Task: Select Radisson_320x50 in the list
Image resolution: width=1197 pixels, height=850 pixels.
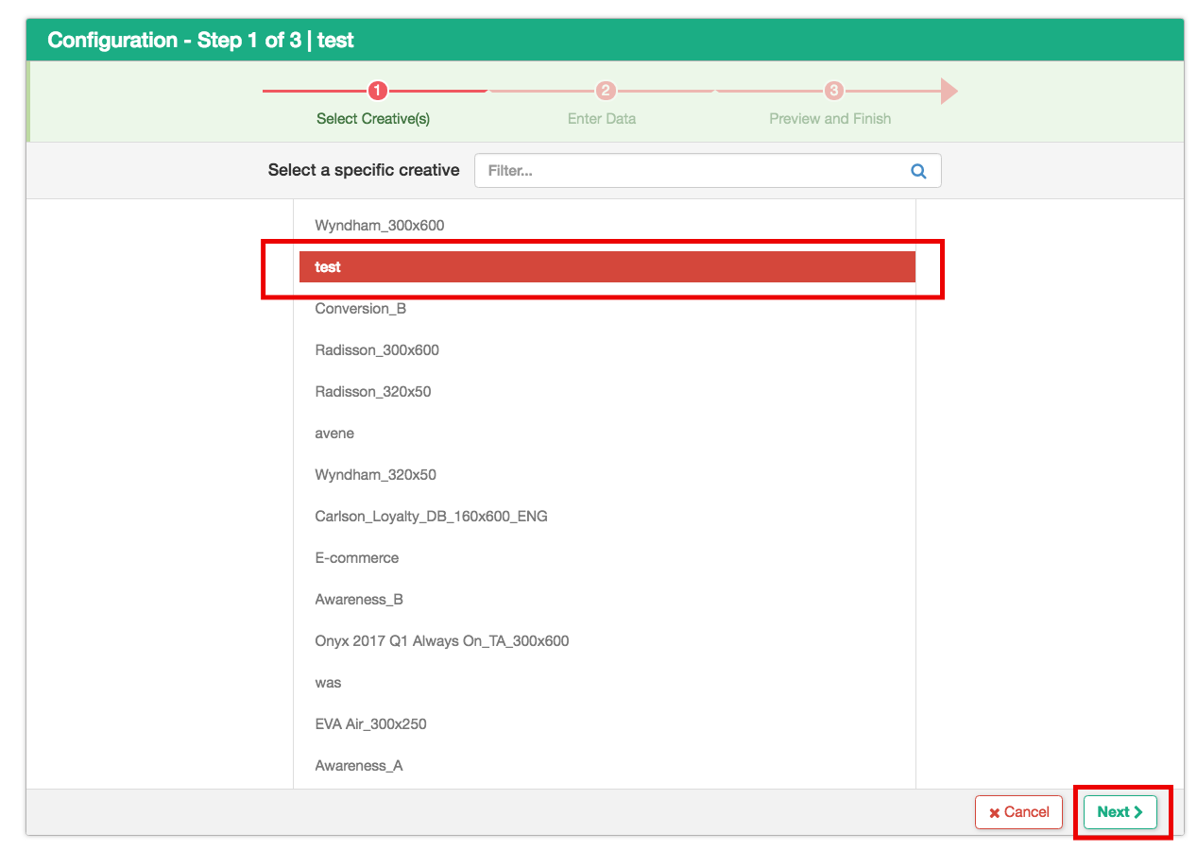Action: pyautogui.click(x=373, y=392)
